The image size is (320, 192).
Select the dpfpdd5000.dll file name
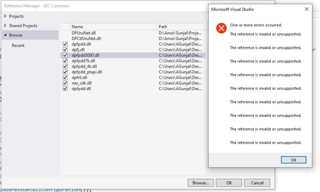[x=85, y=55]
